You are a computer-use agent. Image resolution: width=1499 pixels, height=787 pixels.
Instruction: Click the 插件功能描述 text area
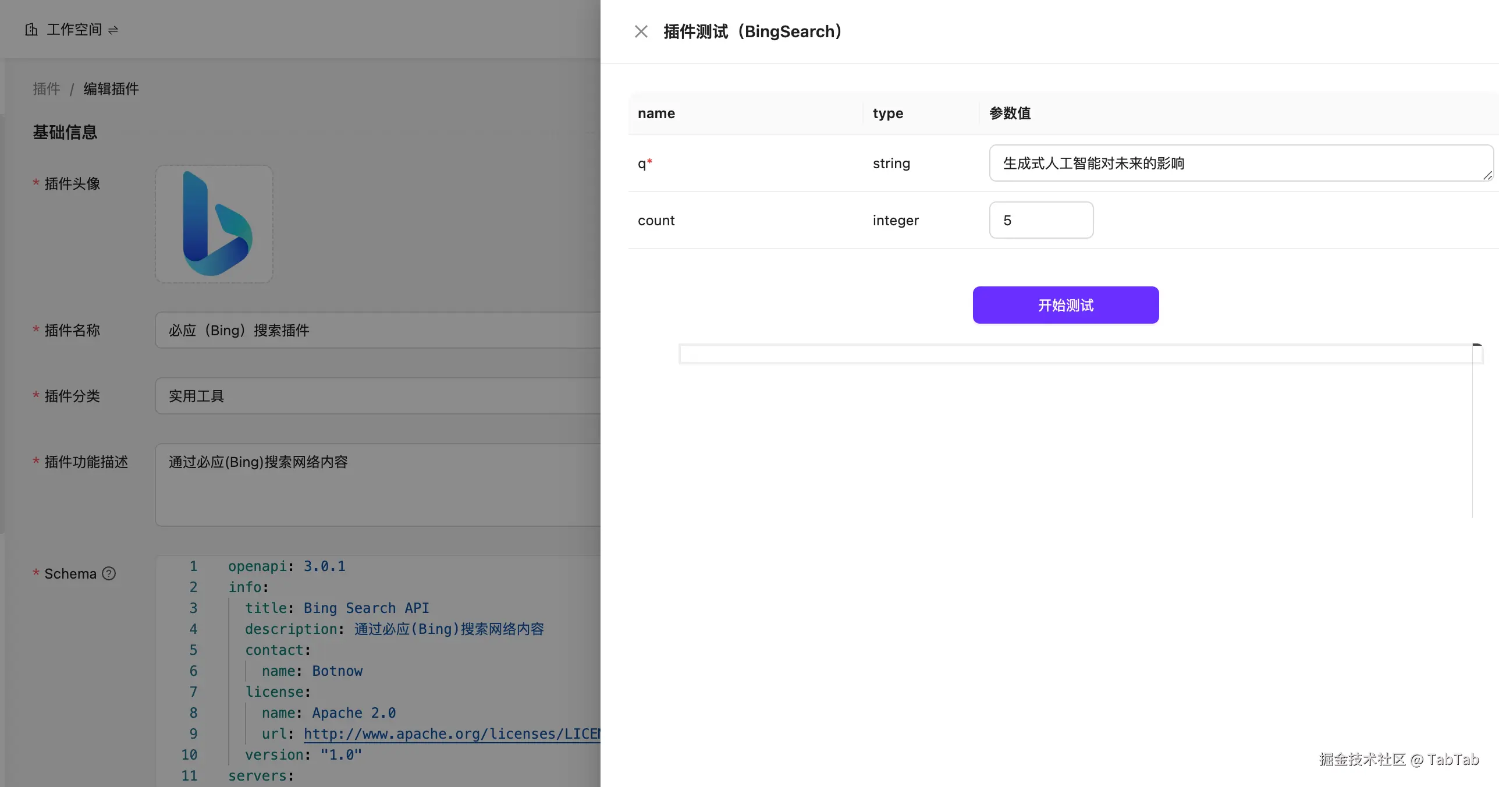click(378, 484)
